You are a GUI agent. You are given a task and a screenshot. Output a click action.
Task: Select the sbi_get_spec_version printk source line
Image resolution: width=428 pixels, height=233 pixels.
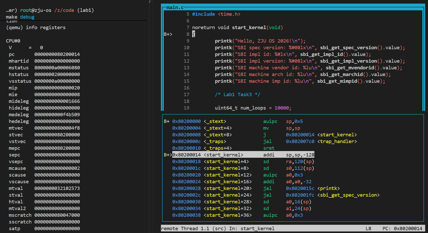pos(310,48)
